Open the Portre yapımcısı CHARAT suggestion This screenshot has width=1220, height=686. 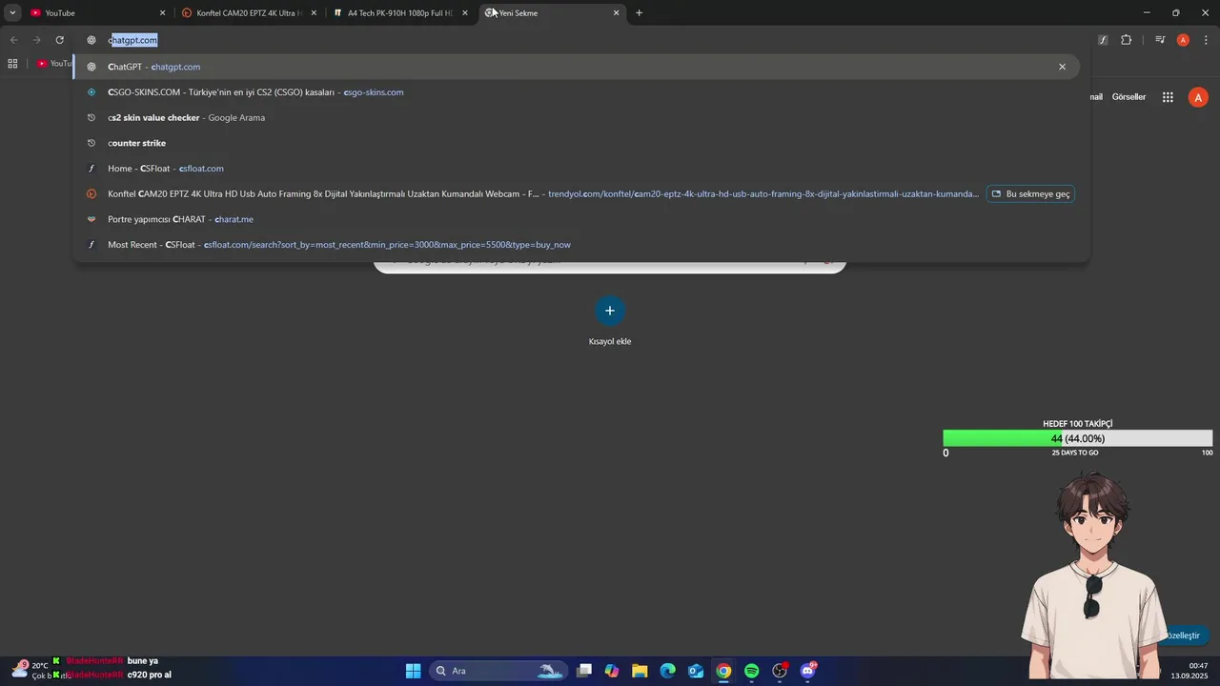tap(579, 219)
